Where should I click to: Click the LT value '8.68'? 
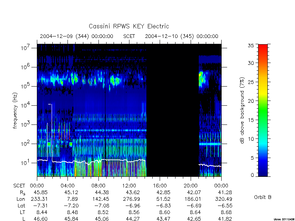[226, 213]
